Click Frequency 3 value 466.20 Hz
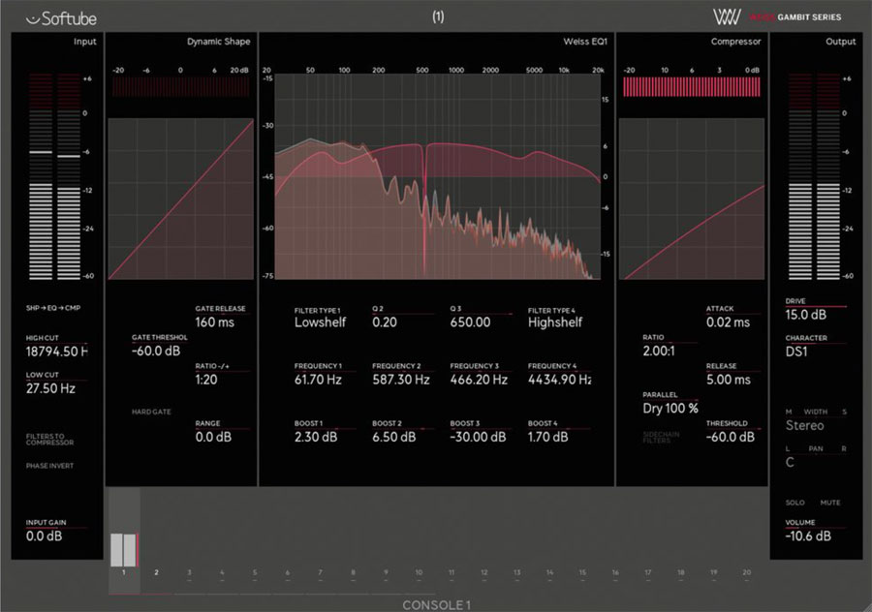Viewport: 872px width, 612px height. tap(479, 381)
